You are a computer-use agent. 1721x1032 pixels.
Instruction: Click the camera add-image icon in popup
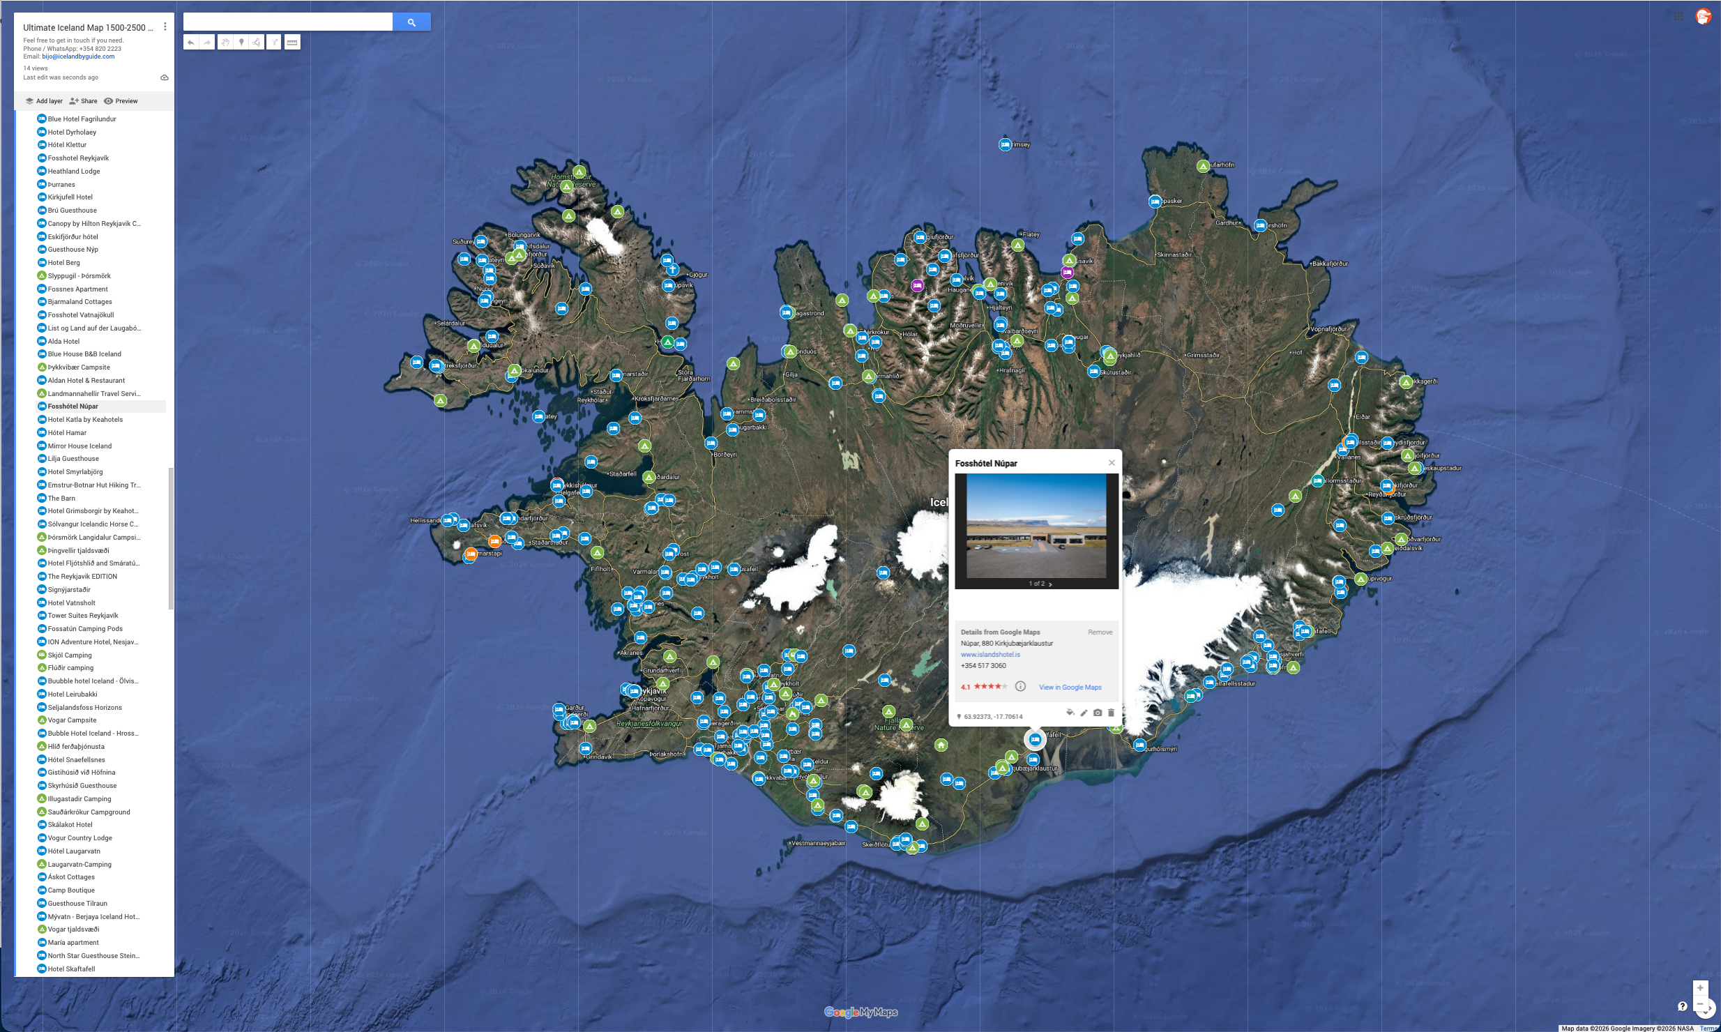[x=1098, y=713]
